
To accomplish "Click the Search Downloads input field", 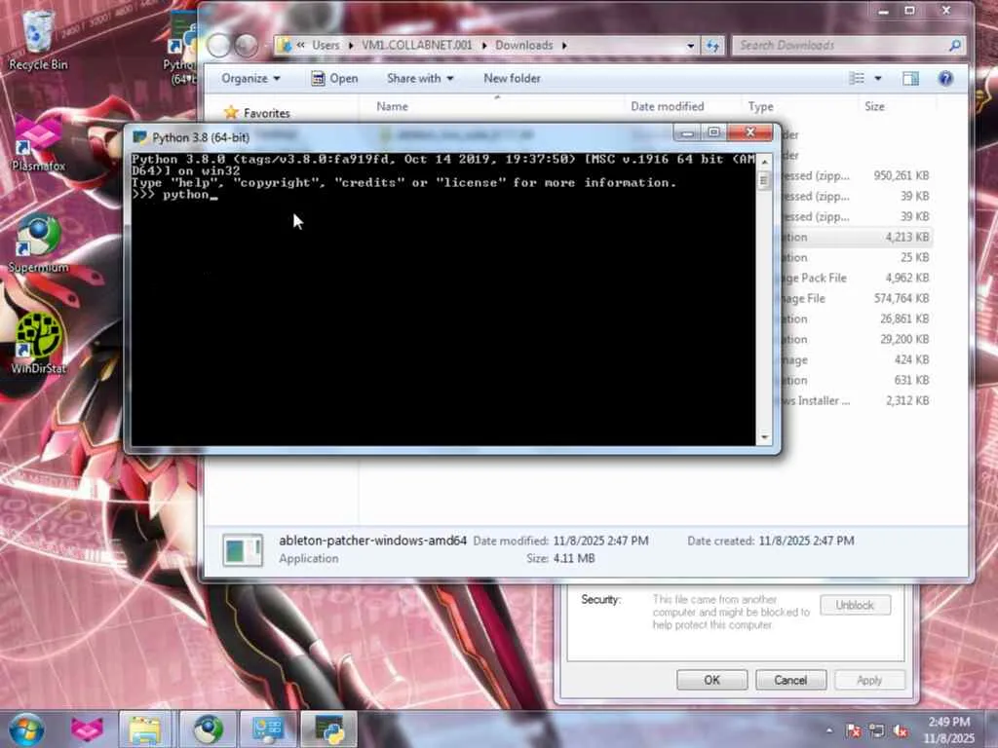I will pyautogui.click(x=839, y=45).
